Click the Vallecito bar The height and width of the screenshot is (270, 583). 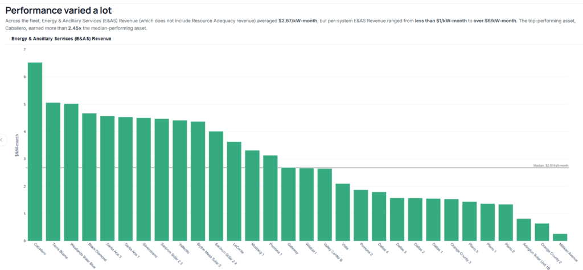(x=180, y=181)
